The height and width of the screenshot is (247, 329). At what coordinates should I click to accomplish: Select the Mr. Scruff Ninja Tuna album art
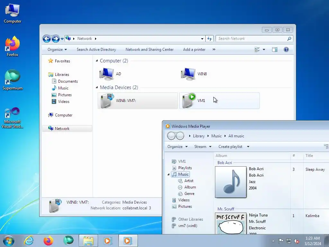coord(231,224)
